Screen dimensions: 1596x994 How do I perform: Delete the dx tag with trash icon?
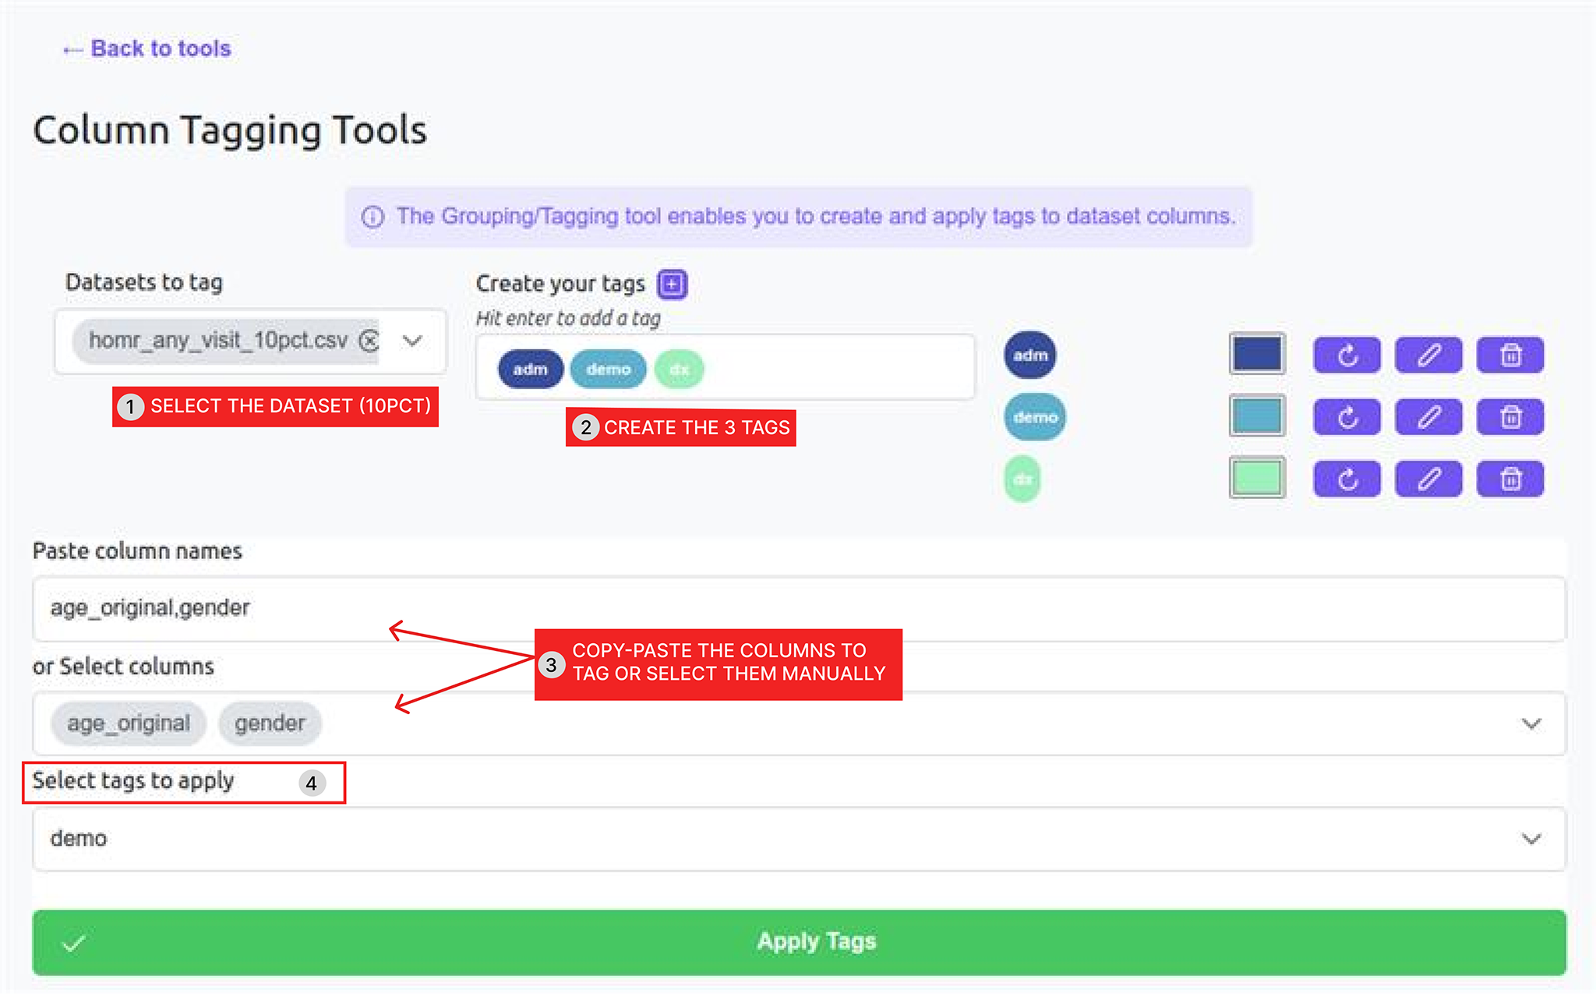[1510, 479]
